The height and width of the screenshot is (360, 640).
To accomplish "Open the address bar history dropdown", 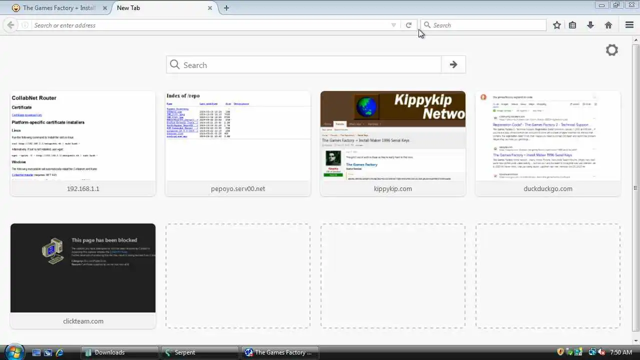I will point(393,25).
